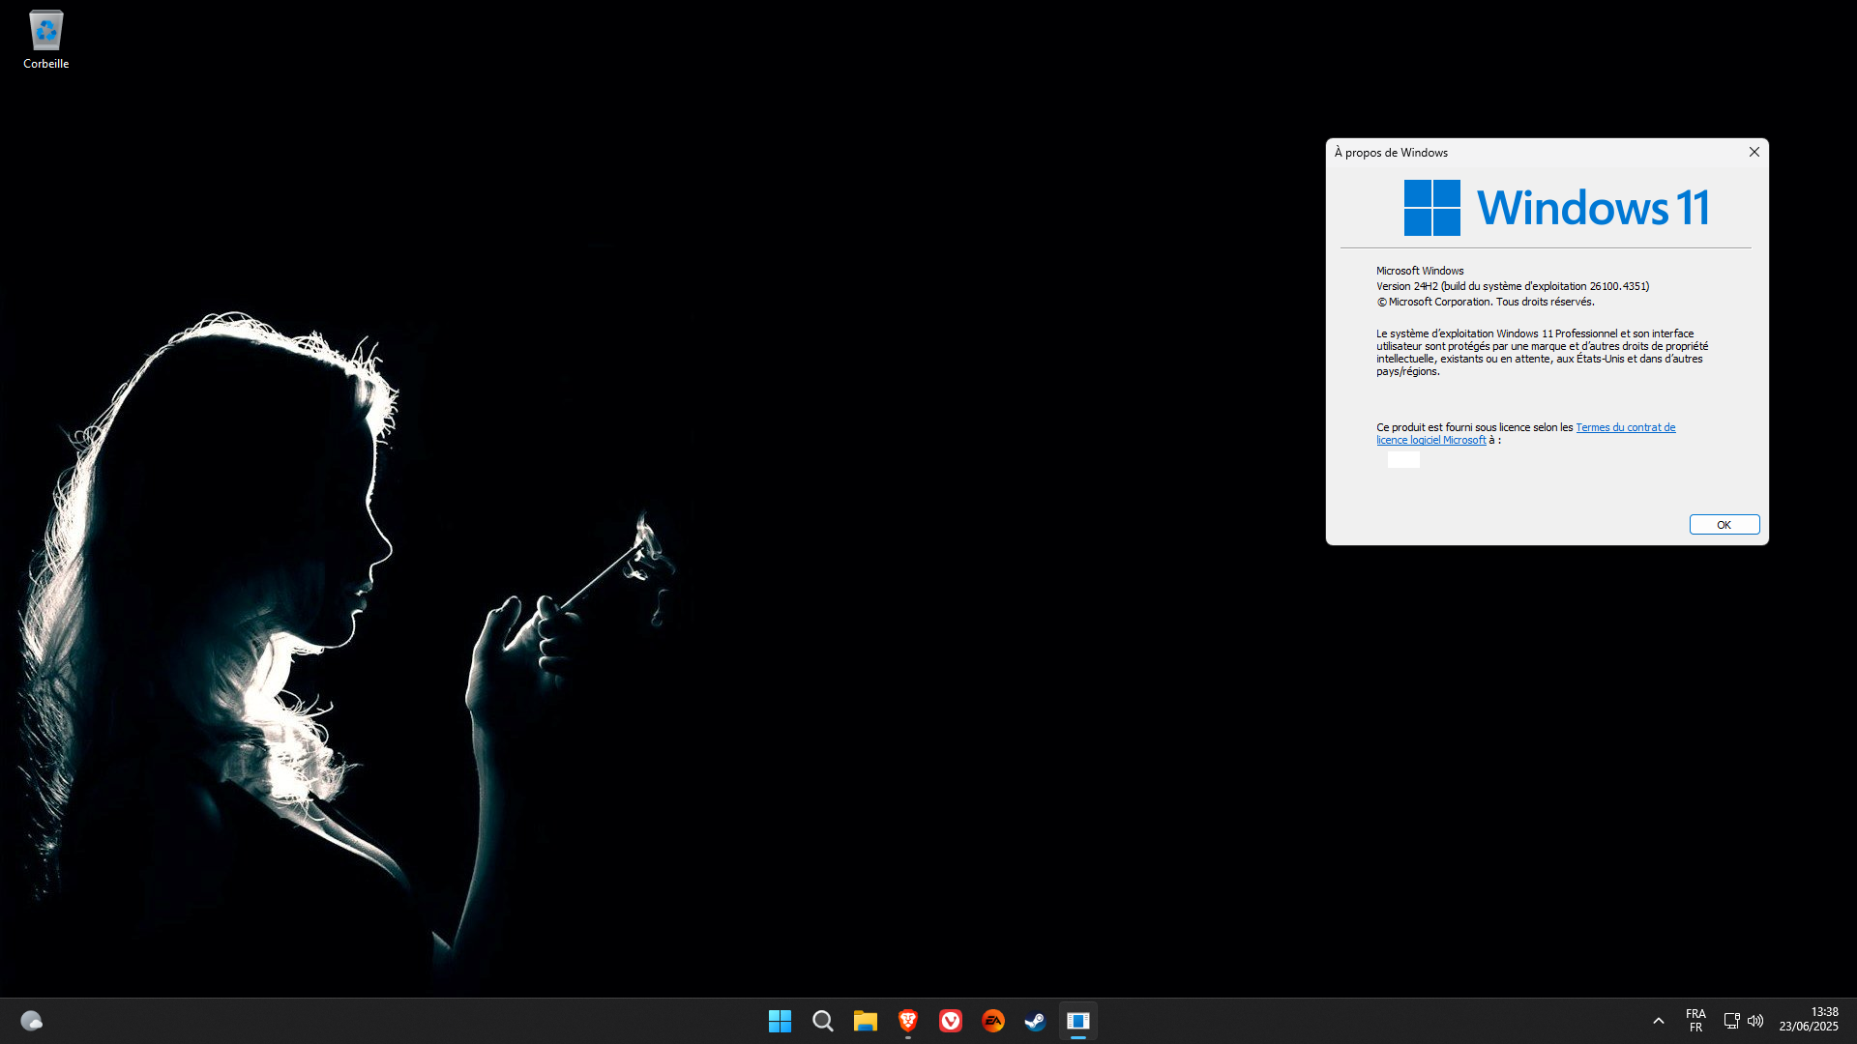Screen dimensions: 1857x1044
Task: Open the Windows Start menu
Action: click(780, 1021)
